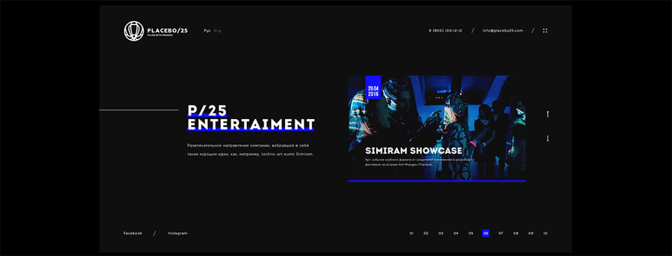Click the 29.04 2016 date badge
Image resolution: width=672 pixels, height=256 pixels.
(x=373, y=87)
